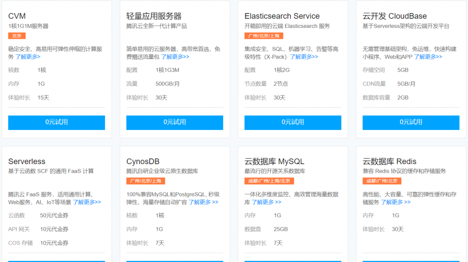Viewport: 468px width, 262px height.
Task: Click 广州/北京/上海 tag on Elasticsearch Service
Action: tap(264, 36)
